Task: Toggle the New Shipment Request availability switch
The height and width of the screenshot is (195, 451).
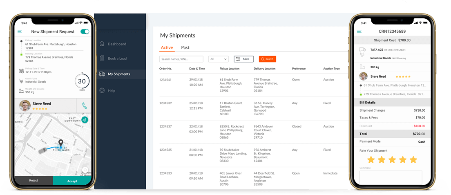Action: (x=85, y=32)
